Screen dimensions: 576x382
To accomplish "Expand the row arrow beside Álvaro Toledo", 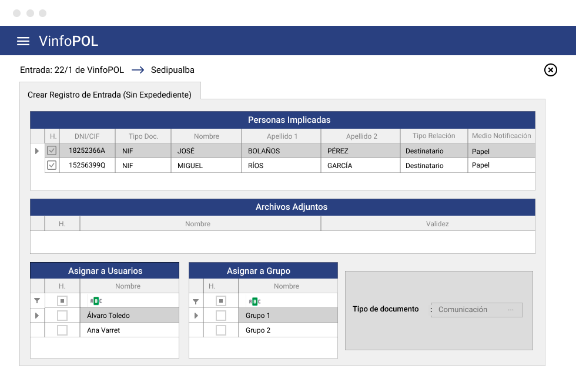I will (x=36, y=316).
